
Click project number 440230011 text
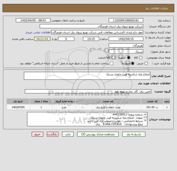(x=120, y=115)
